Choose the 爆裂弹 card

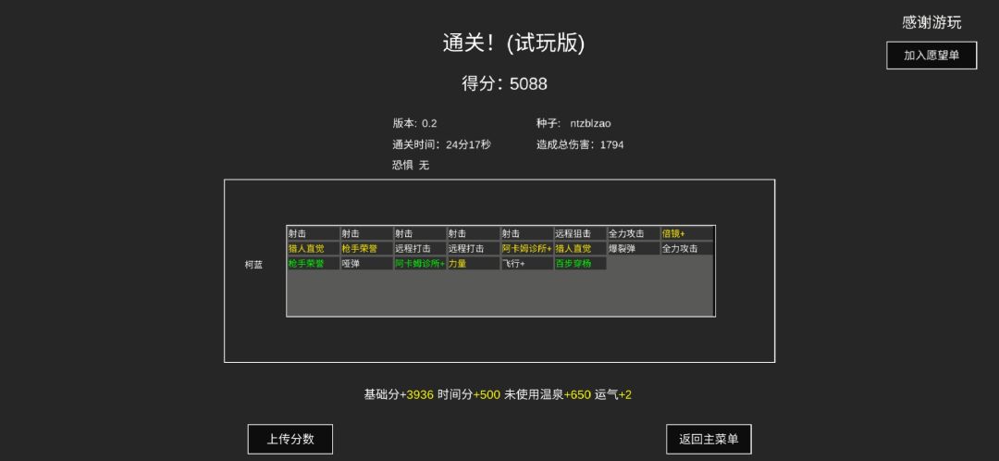(x=634, y=249)
